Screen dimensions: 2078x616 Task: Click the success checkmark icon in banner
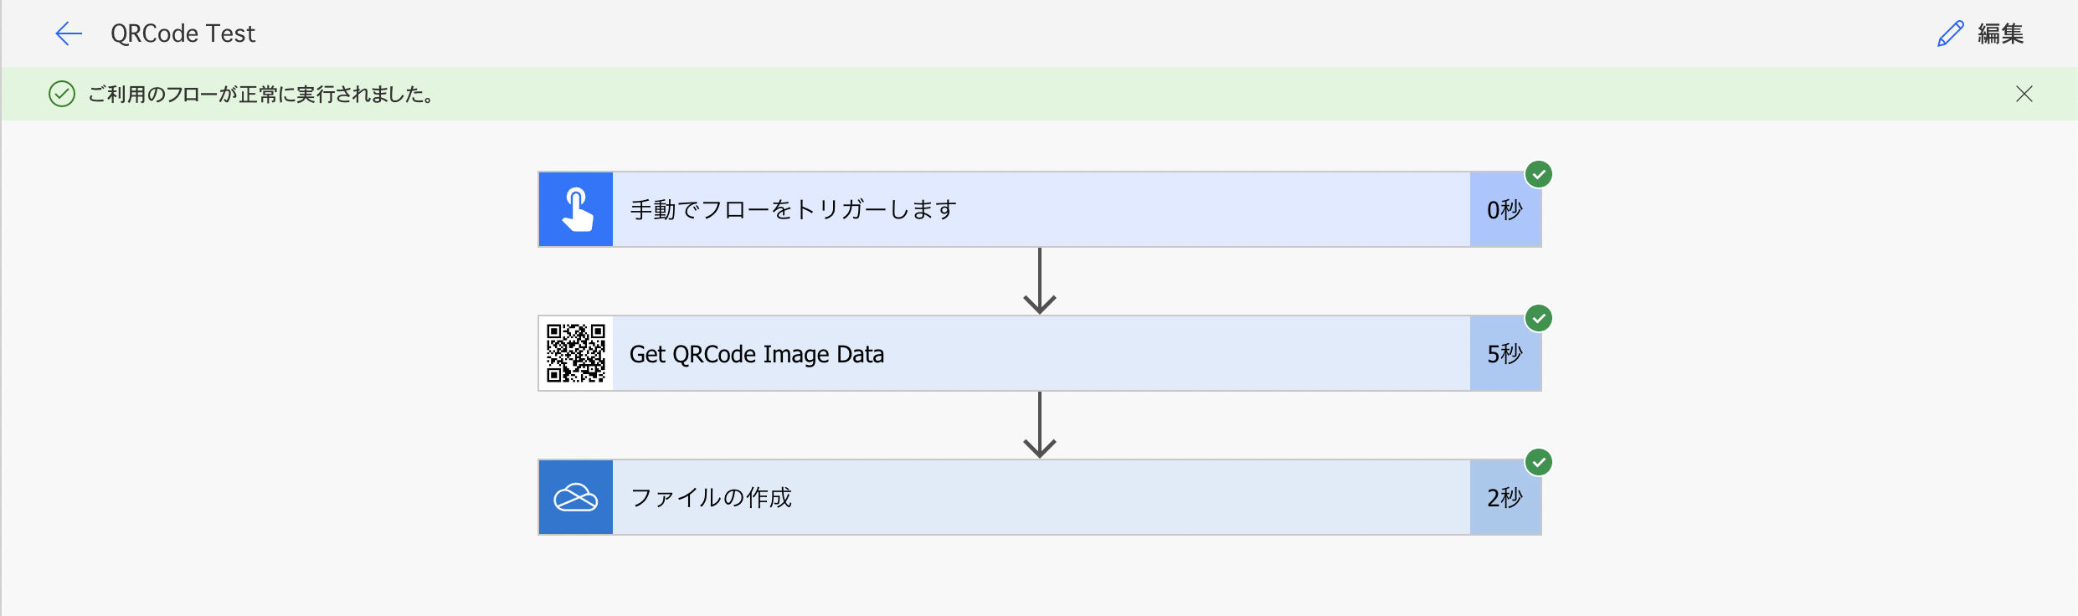pyautogui.click(x=62, y=94)
